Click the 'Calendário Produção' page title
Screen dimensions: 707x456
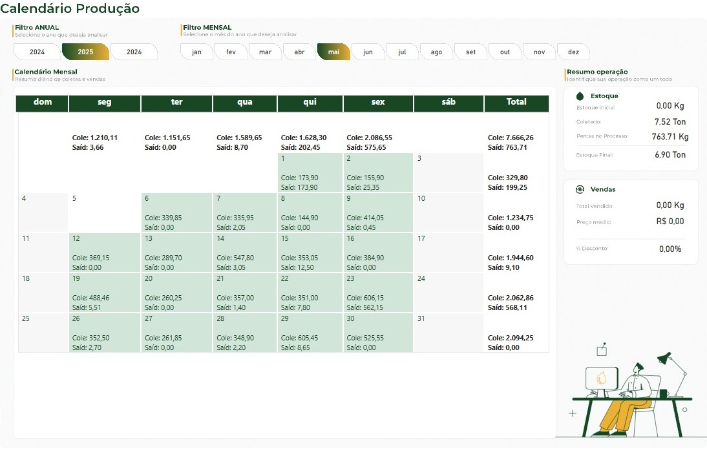click(x=70, y=8)
